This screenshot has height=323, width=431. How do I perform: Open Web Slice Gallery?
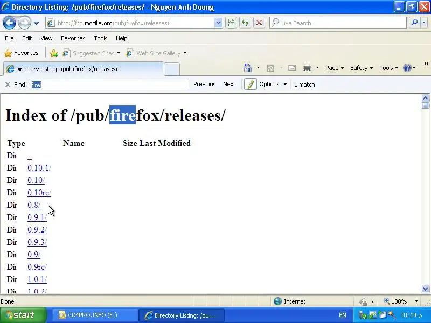click(x=157, y=53)
